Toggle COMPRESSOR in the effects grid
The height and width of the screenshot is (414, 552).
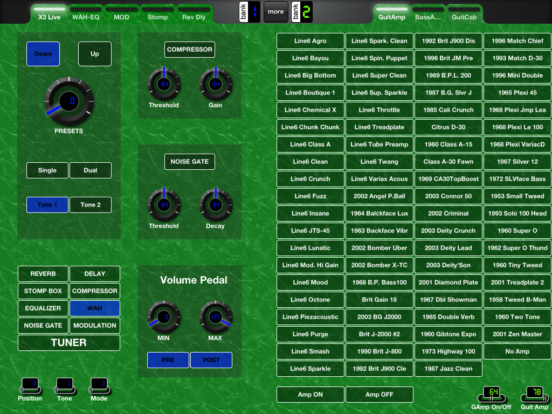[x=95, y=291]
